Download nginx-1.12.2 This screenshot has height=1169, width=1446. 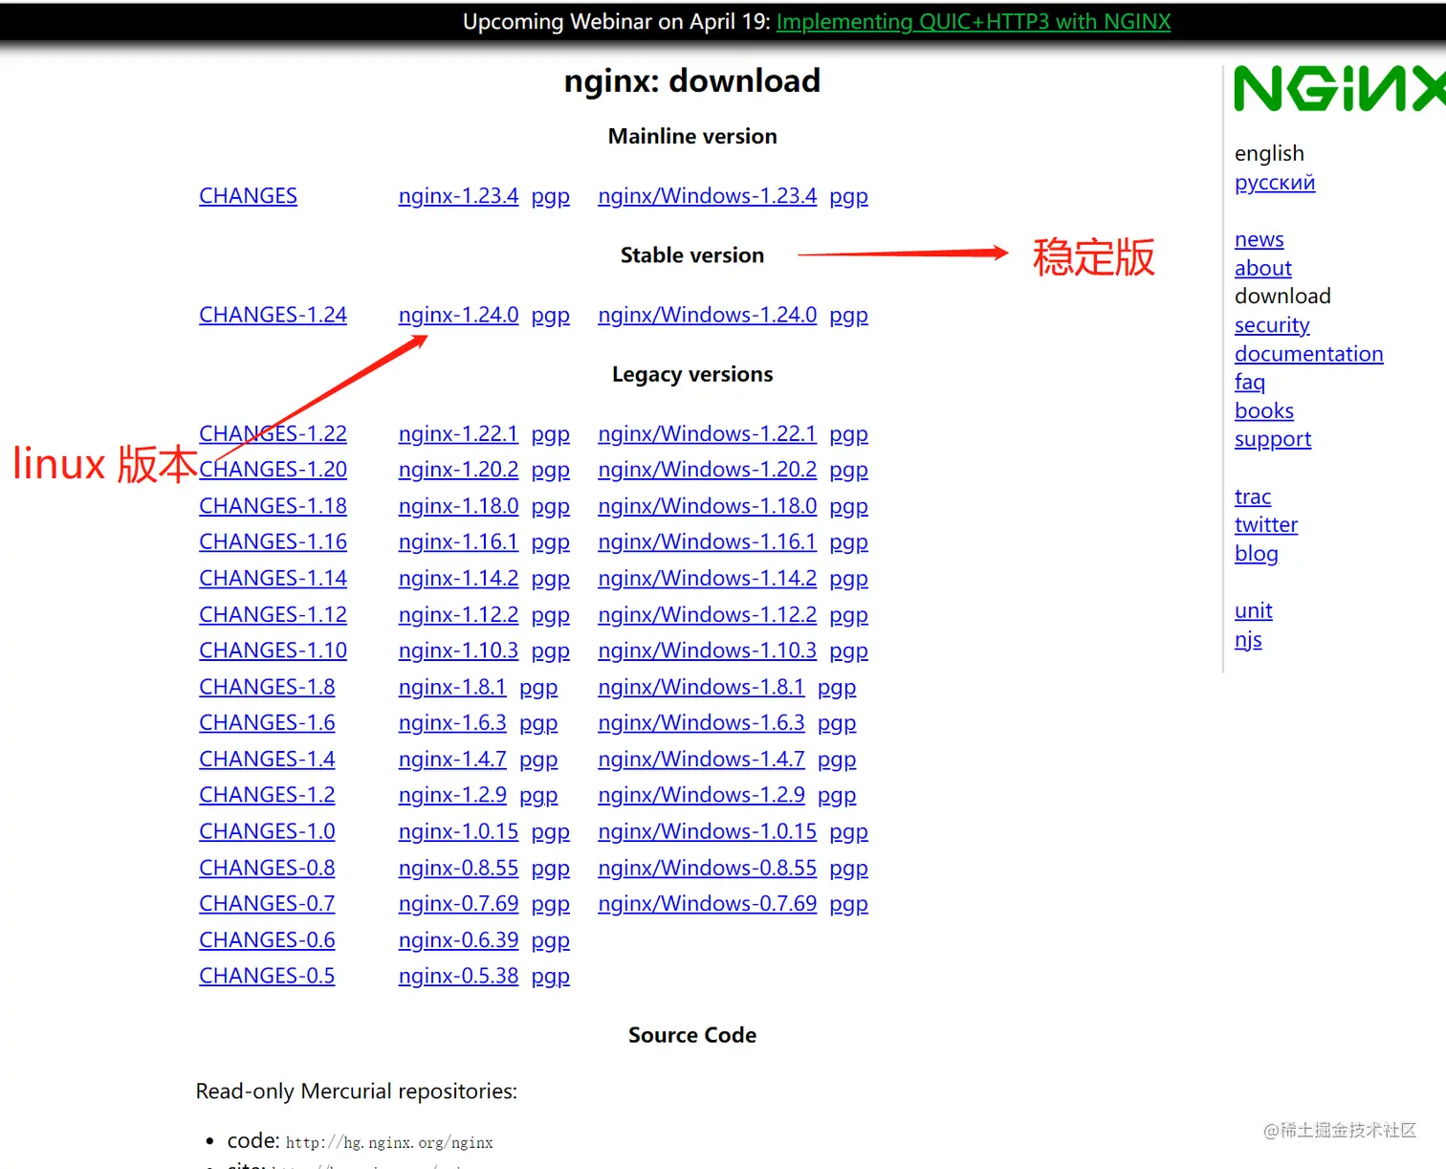tap(458, 614)
